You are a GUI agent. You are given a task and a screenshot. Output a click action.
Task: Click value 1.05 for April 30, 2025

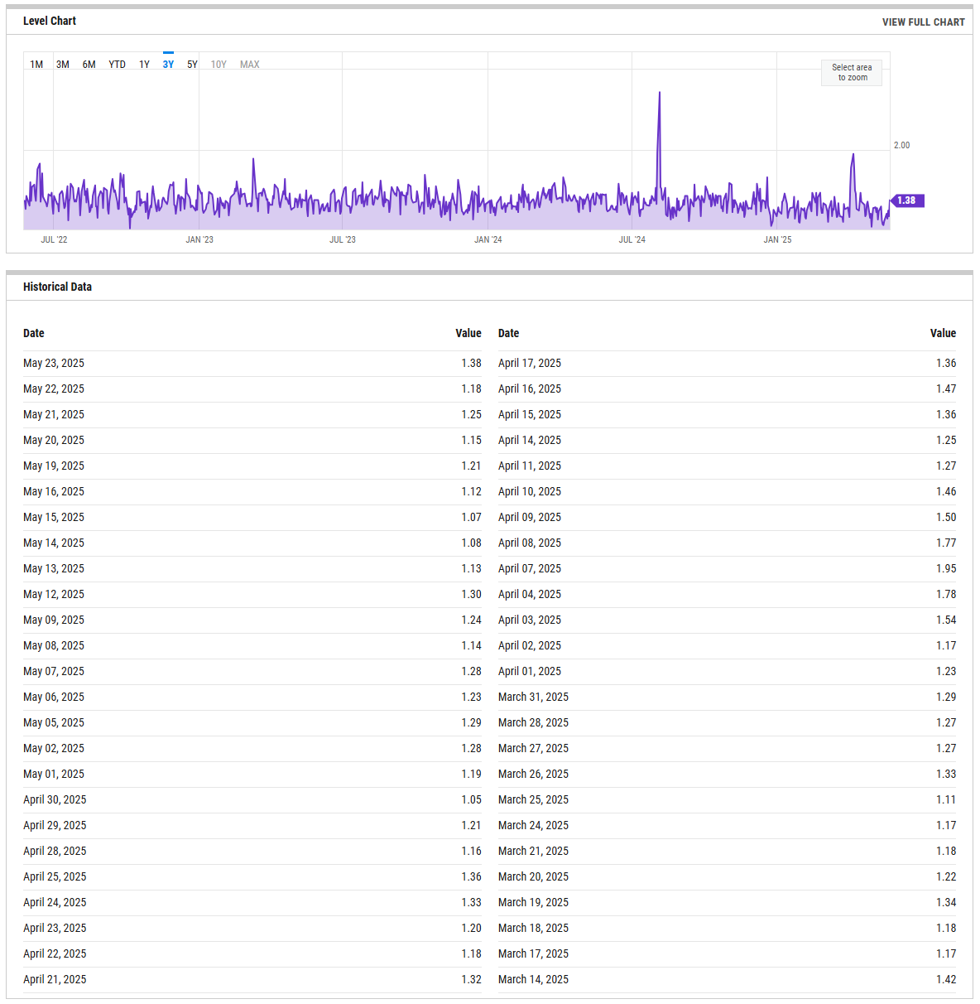pyautogui.click(x=472, y=799)
